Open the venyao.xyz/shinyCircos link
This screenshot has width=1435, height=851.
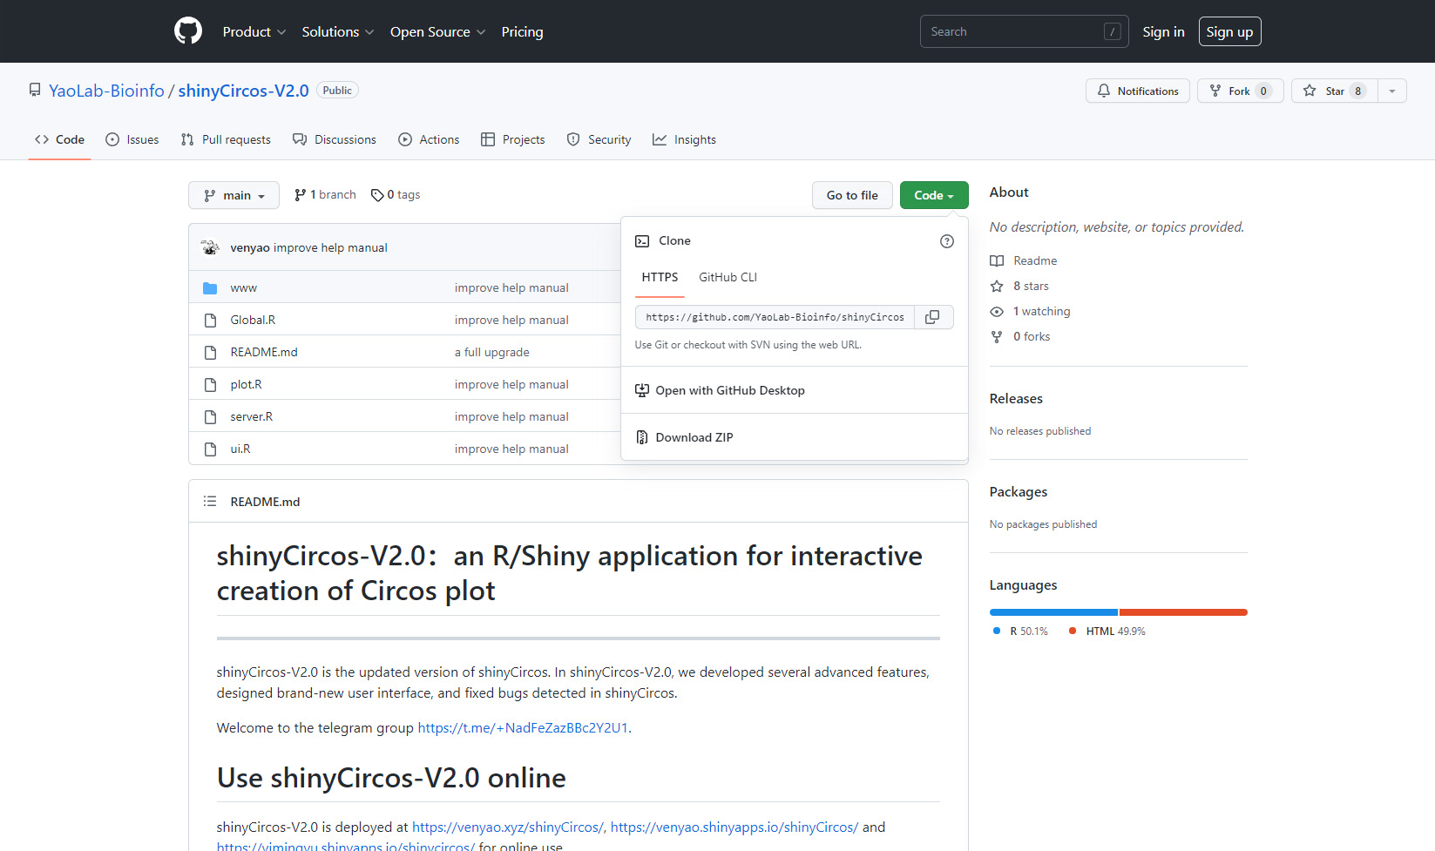tap(508, 827)
